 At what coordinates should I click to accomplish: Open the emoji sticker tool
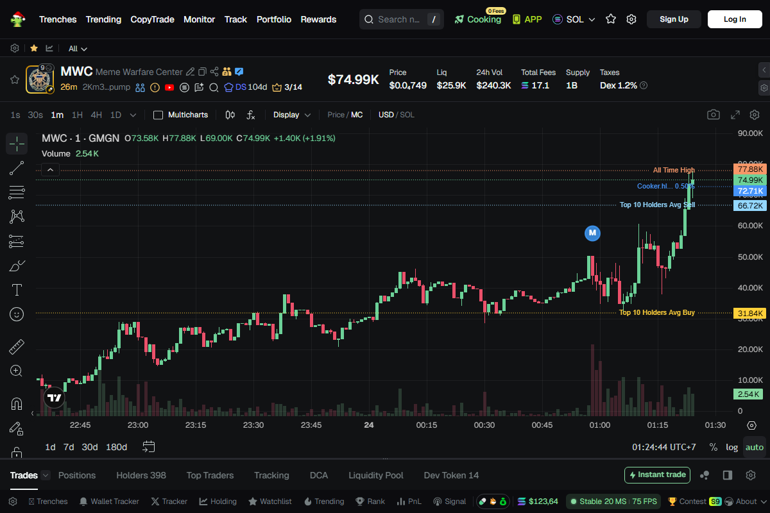point(17,314)
